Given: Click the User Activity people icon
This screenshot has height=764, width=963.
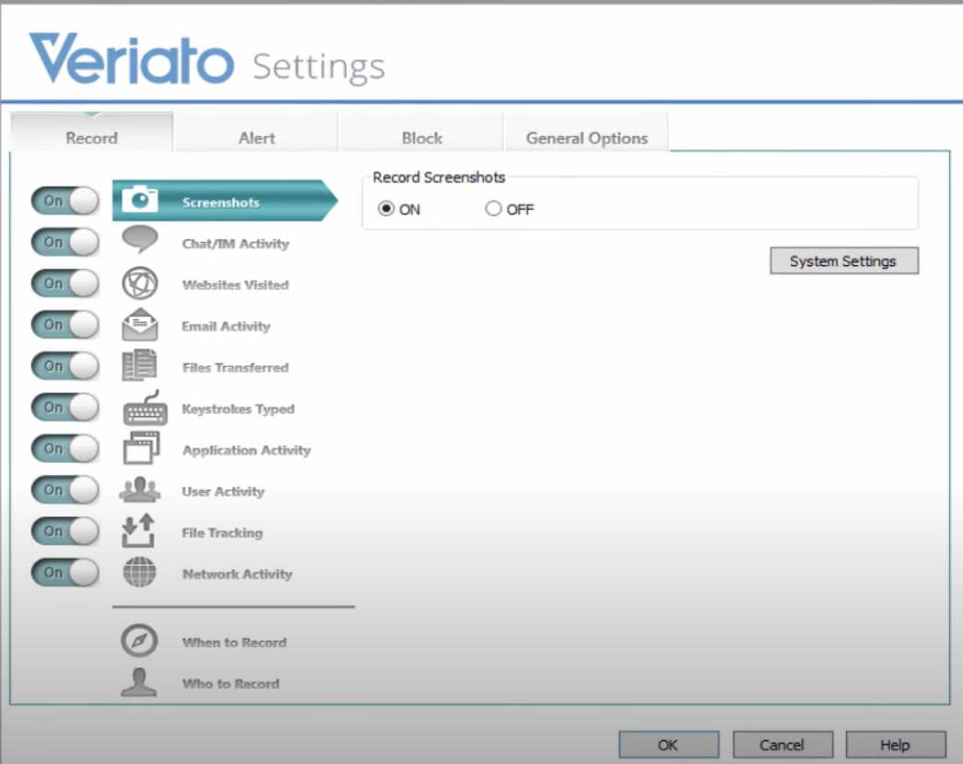Looking at the screenshot, I should [x=140, y=490].
